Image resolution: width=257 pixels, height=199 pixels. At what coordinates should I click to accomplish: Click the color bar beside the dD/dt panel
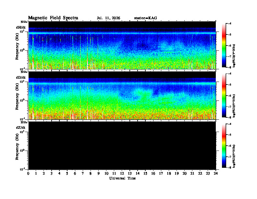click(224, 96)
